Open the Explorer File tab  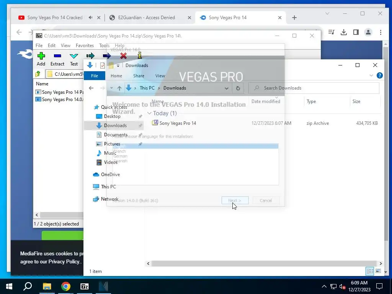pos(95,76)
